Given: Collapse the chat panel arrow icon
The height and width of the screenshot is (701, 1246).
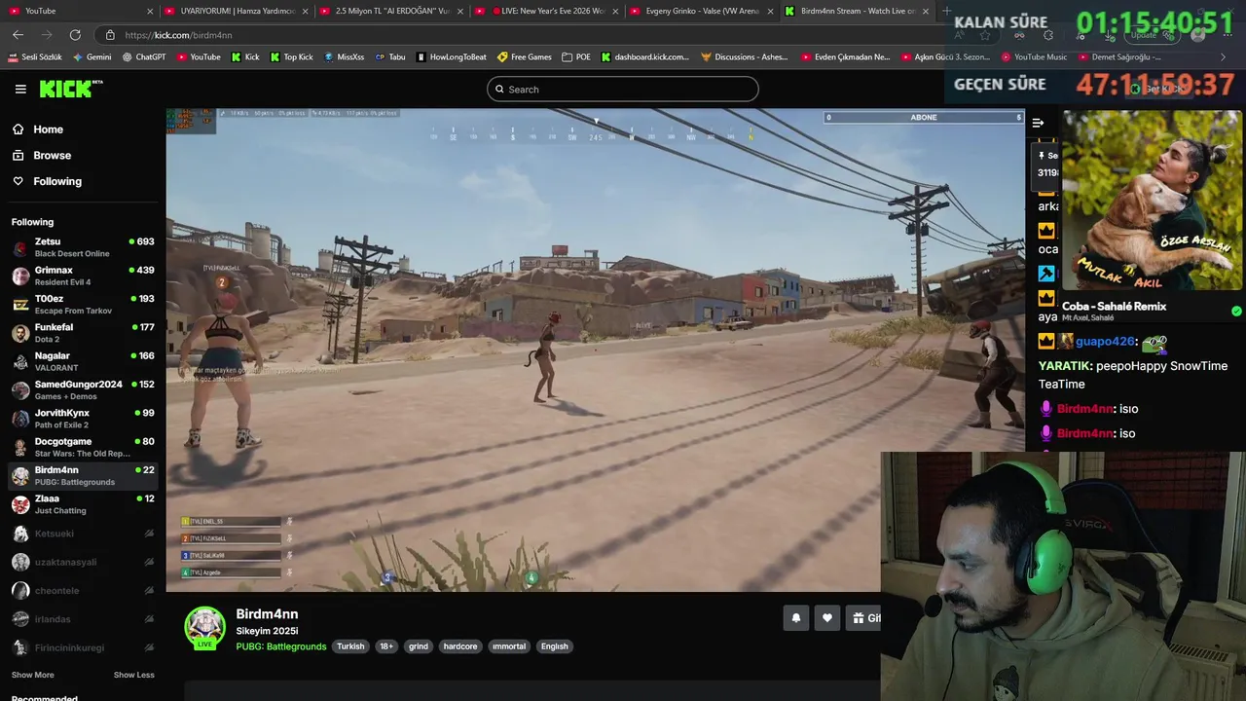Looking at the screenshot, I should click(x=1038, y=123).
